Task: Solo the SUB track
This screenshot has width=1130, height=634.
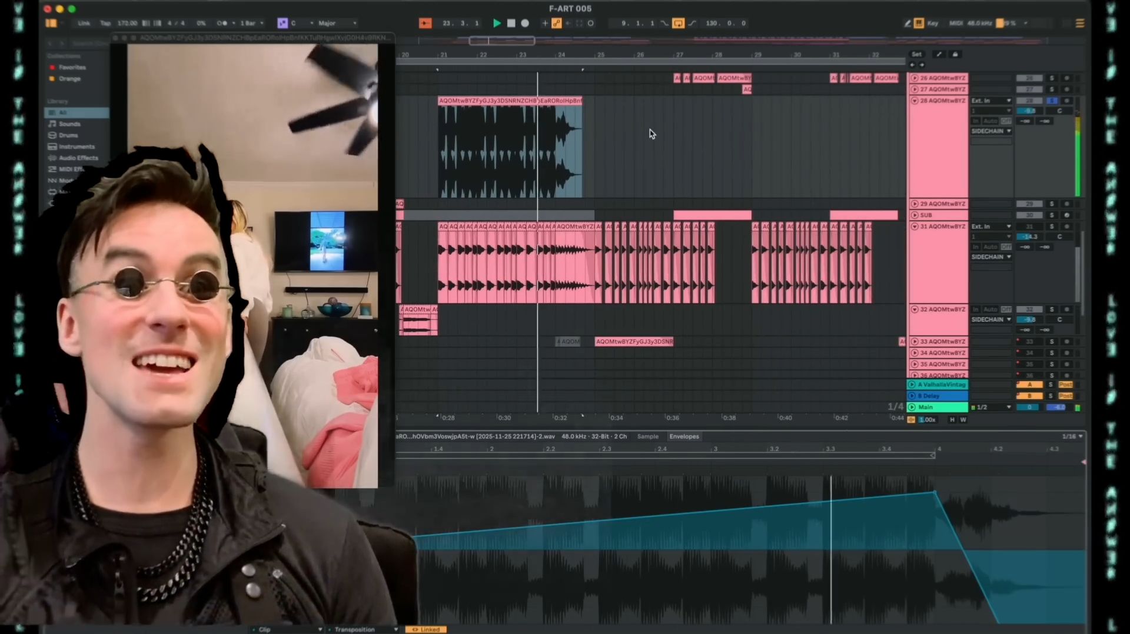Action: click(1052, 215)
